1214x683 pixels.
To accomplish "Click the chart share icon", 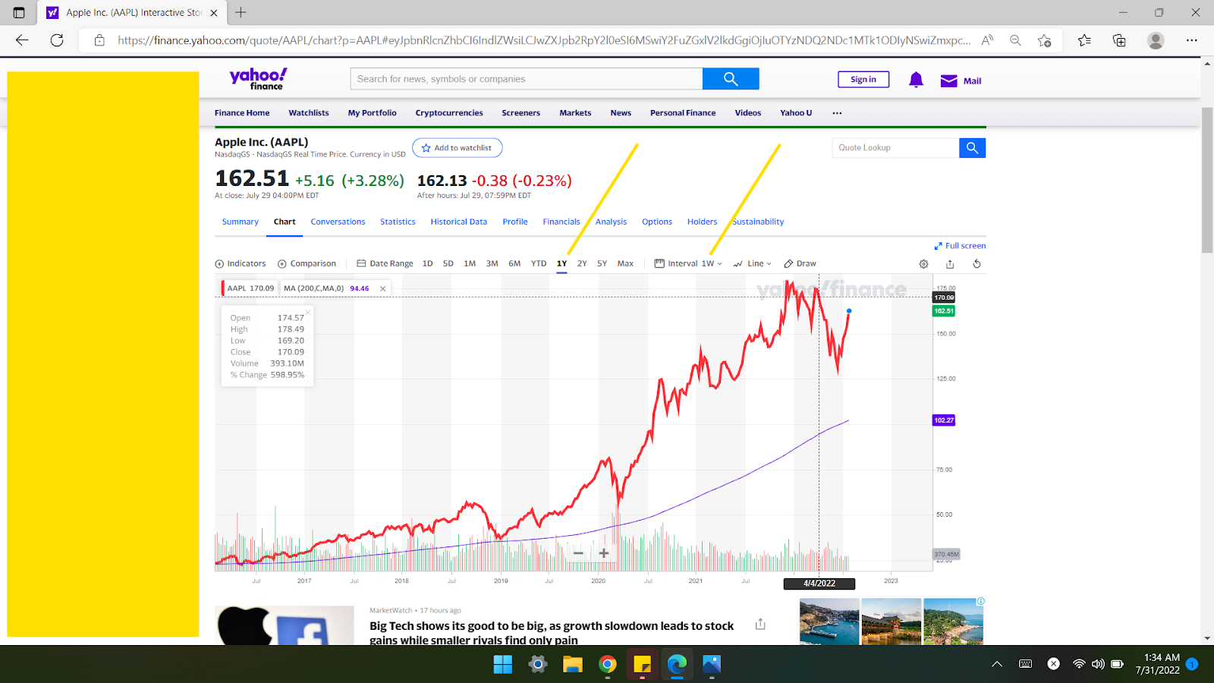I will [950, 264].
